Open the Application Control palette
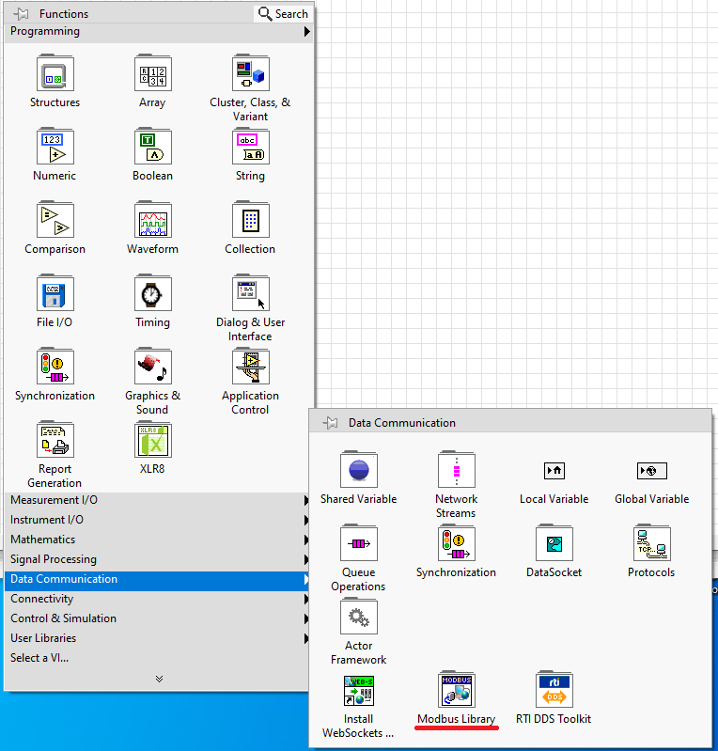This screenshot has height=751, width=718. coord(251,367)
